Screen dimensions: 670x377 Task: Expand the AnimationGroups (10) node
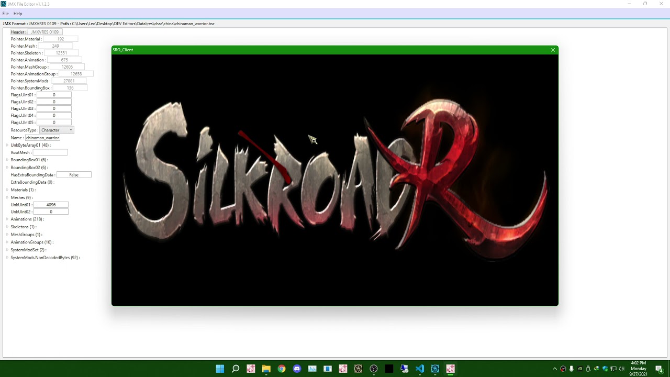coord(7,242)
